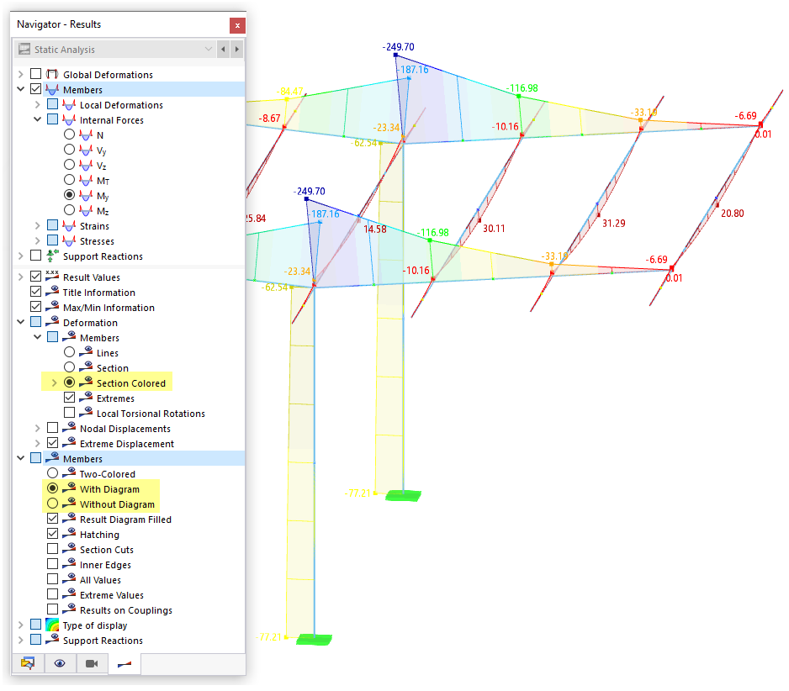
Task: Uncheck the Title Information checkbox
Action: tap(35, 291)
